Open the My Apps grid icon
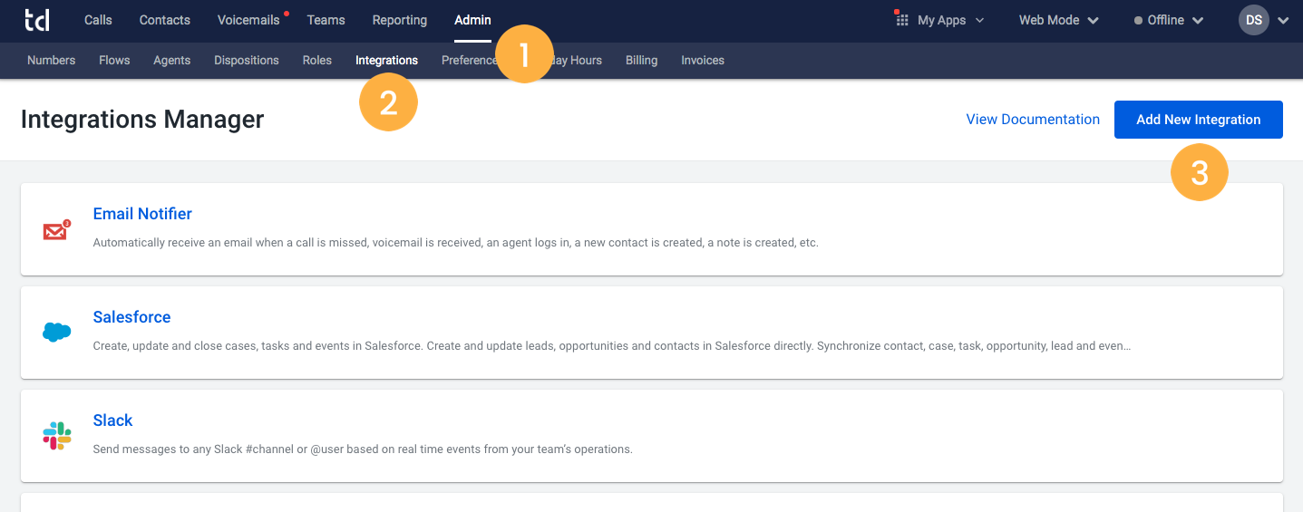 click(x=901, y=19)
